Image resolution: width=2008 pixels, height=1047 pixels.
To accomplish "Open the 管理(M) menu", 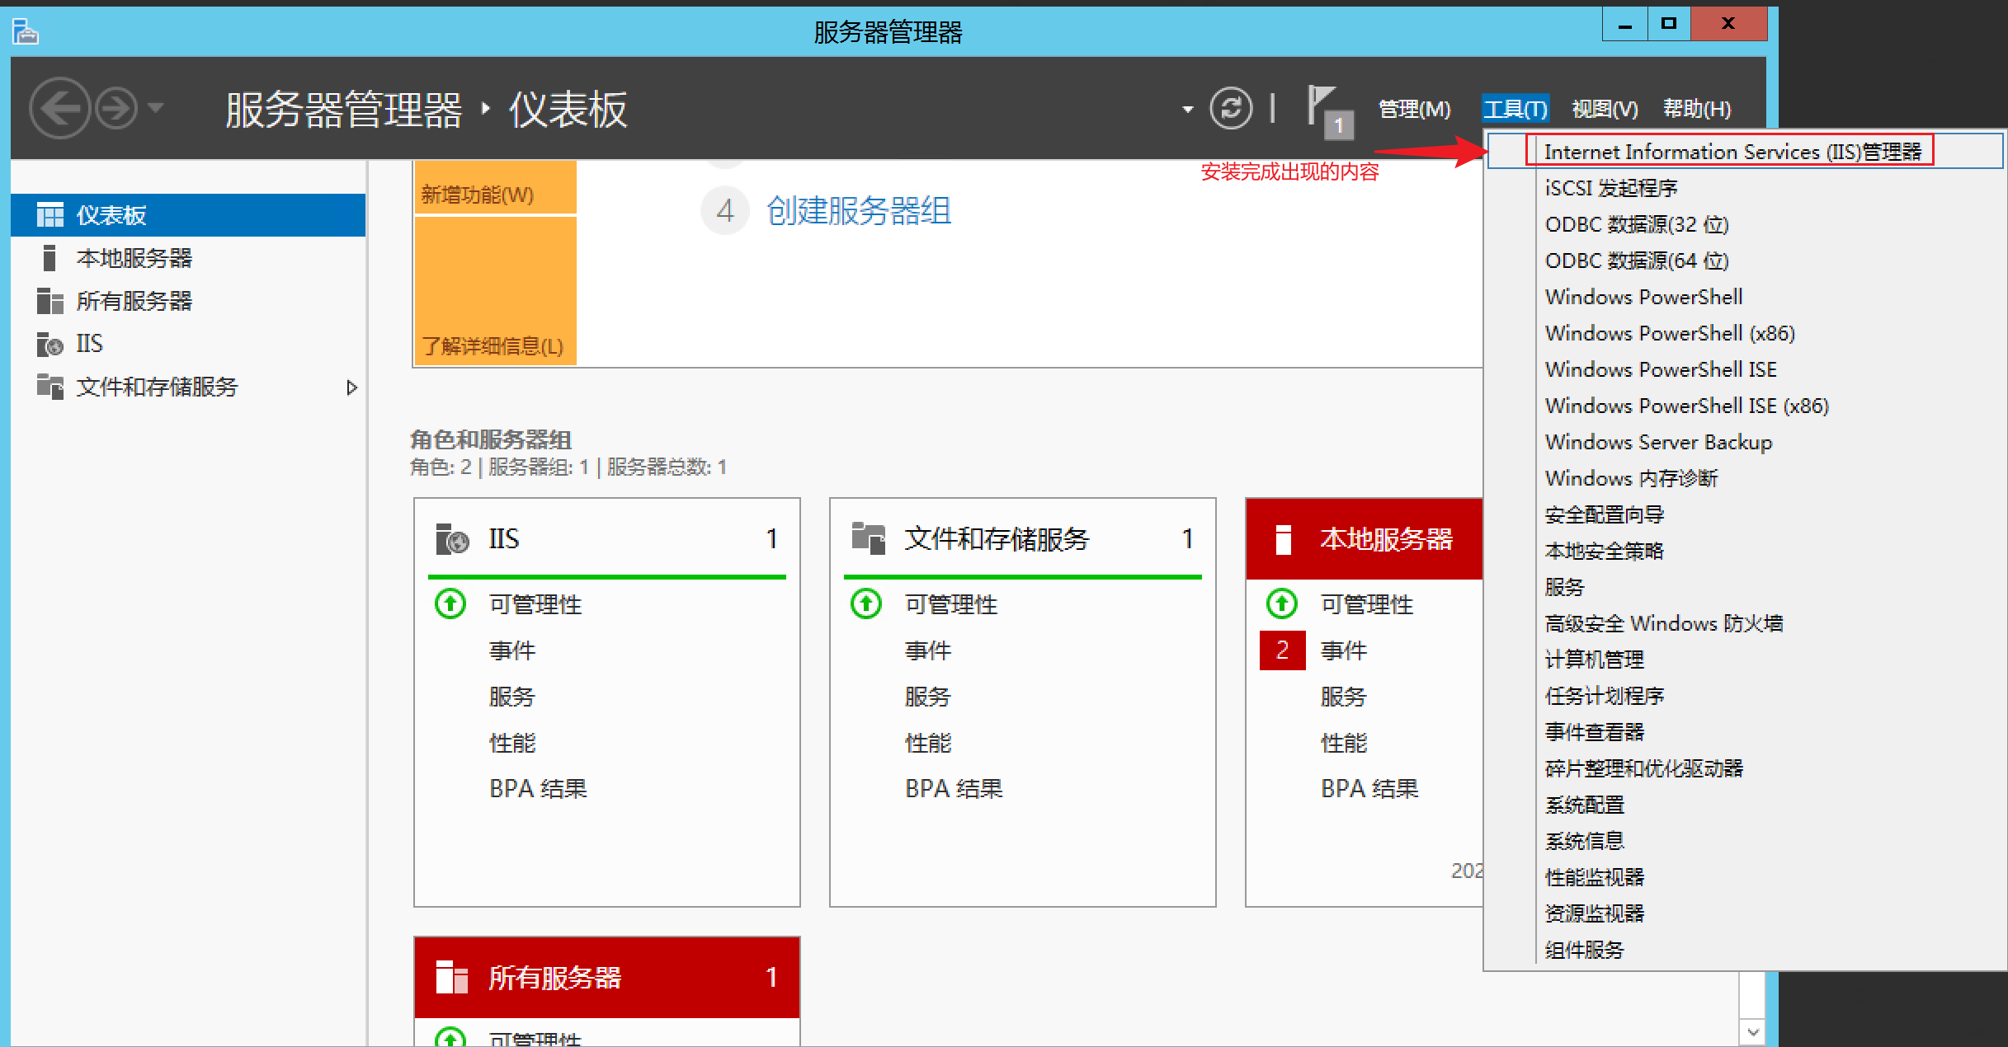I will [x=1414, y=109].
